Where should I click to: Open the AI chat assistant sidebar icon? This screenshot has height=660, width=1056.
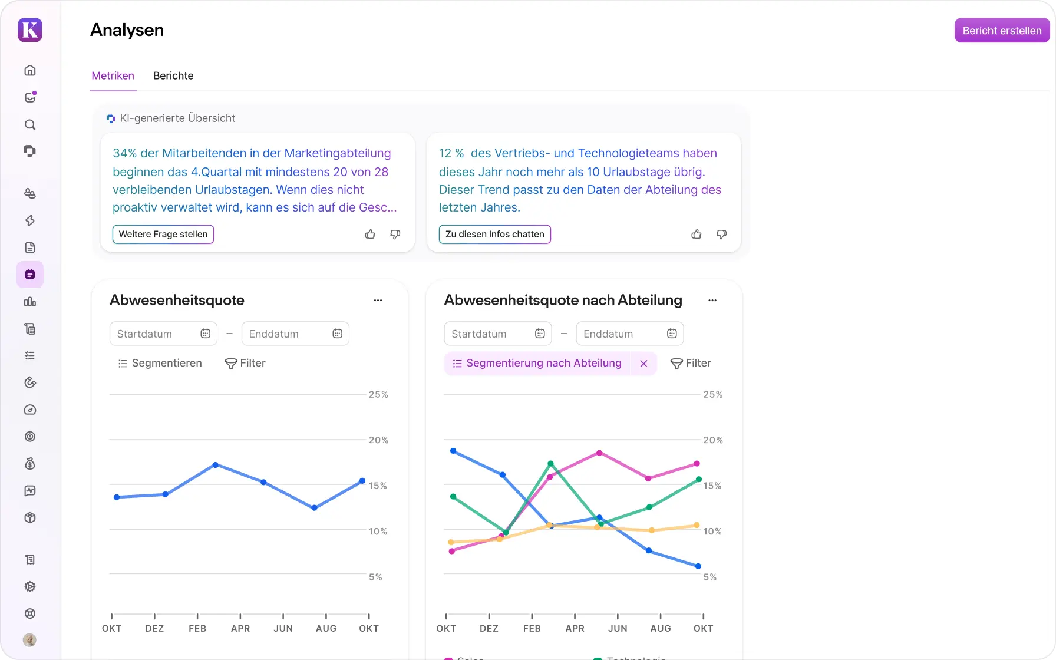tap(30, 151)
